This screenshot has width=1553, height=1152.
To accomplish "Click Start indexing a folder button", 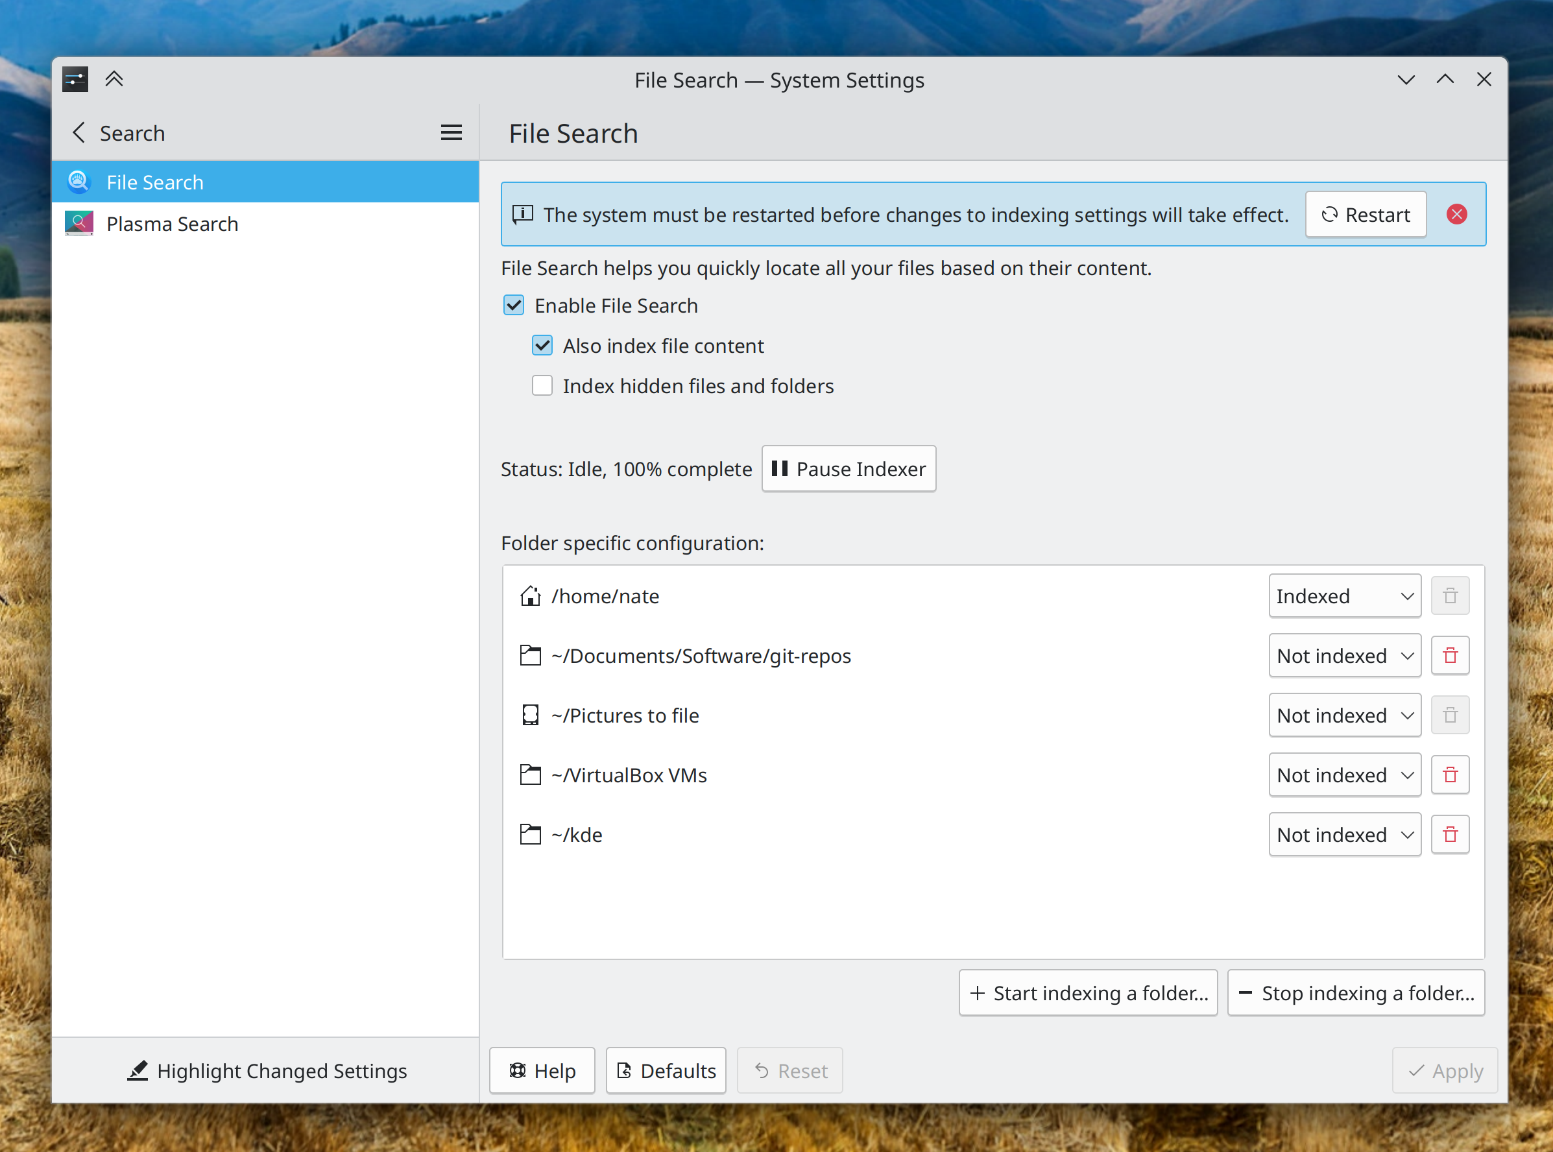I will point(1087,993).
